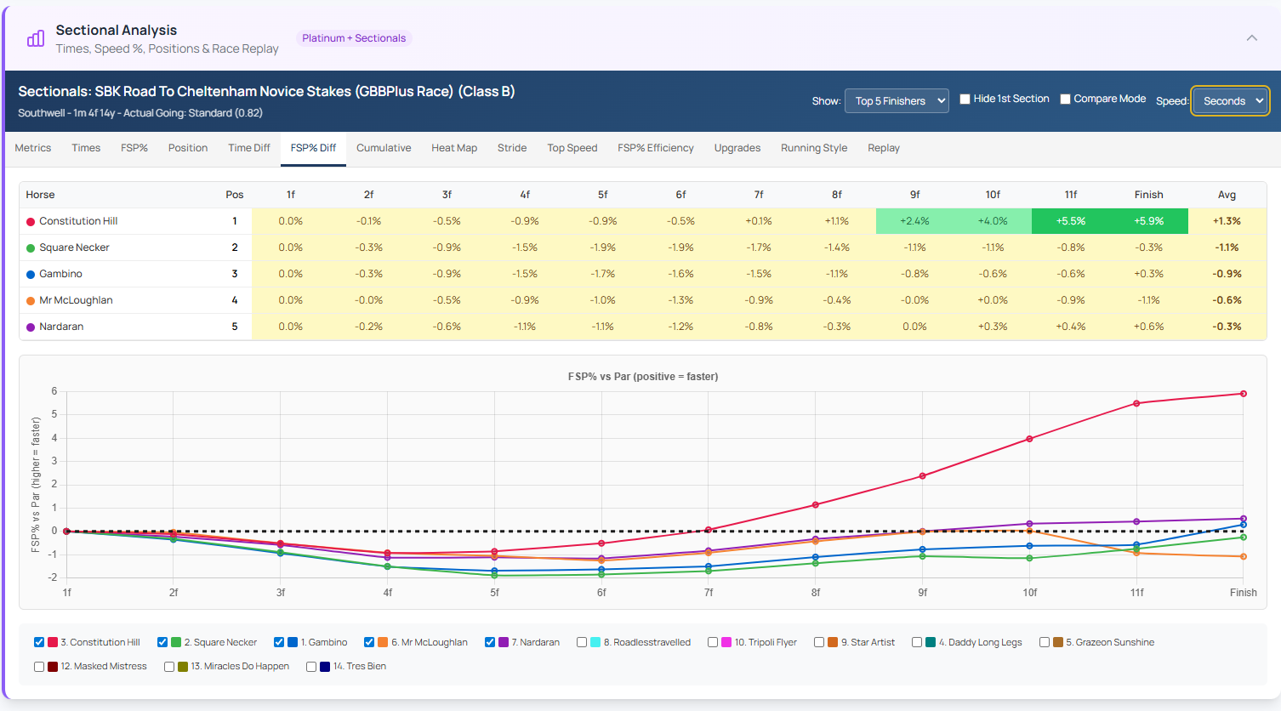1281x711 pixels.
Task: Click the Avg column header
Action: click(x=1227, y=195)
